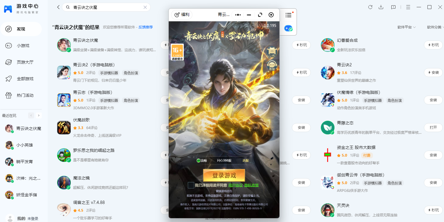Open the game window's more options dots
The width and height of the screenshot is (444, 222).
238,15
